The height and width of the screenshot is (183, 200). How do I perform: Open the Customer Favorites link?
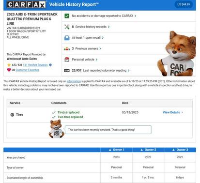[x=27, y=70]
